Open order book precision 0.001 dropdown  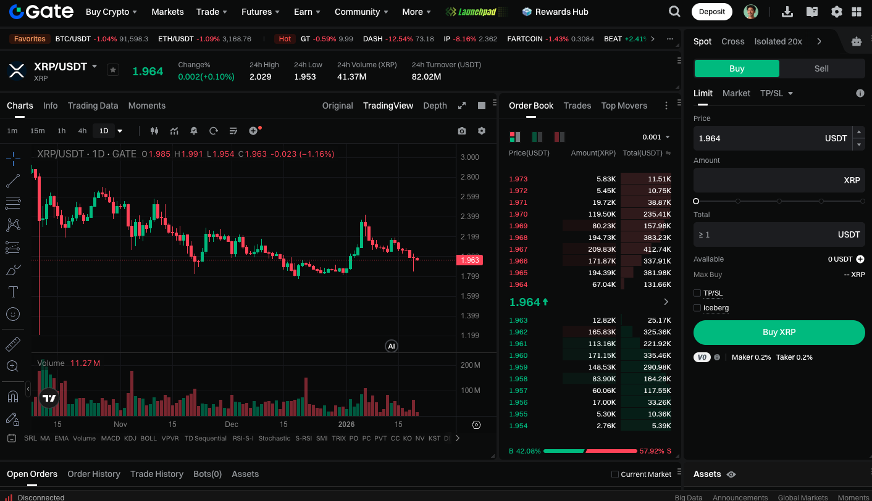click(x=656, y=137)
